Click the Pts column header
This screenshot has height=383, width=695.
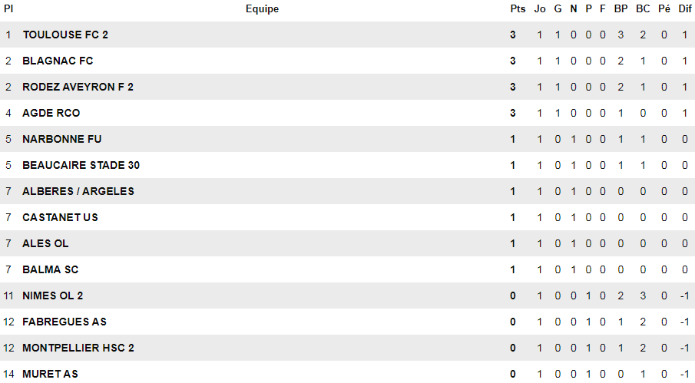point(518,9)
